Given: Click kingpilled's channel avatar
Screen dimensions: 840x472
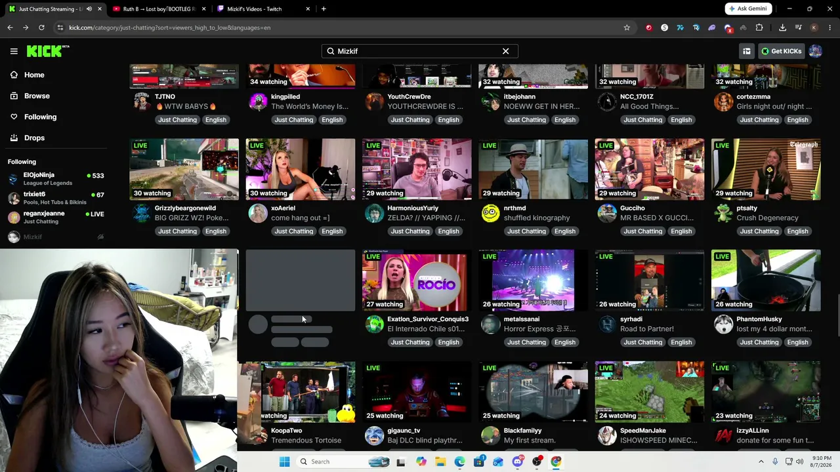Looking at the screenshot, I should coord(258,102).
